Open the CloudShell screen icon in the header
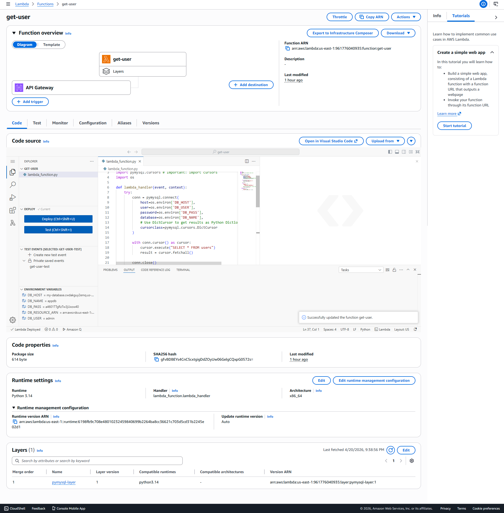 (496, 4)
